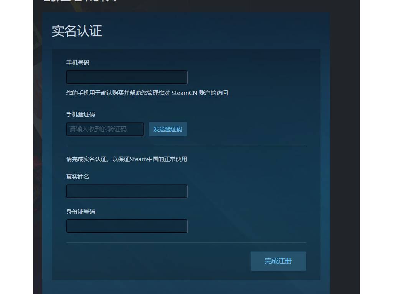393x294 pixels.
Task: Click the divider line below verification code row
Action: pyautogui.click(x=186, y=146)
